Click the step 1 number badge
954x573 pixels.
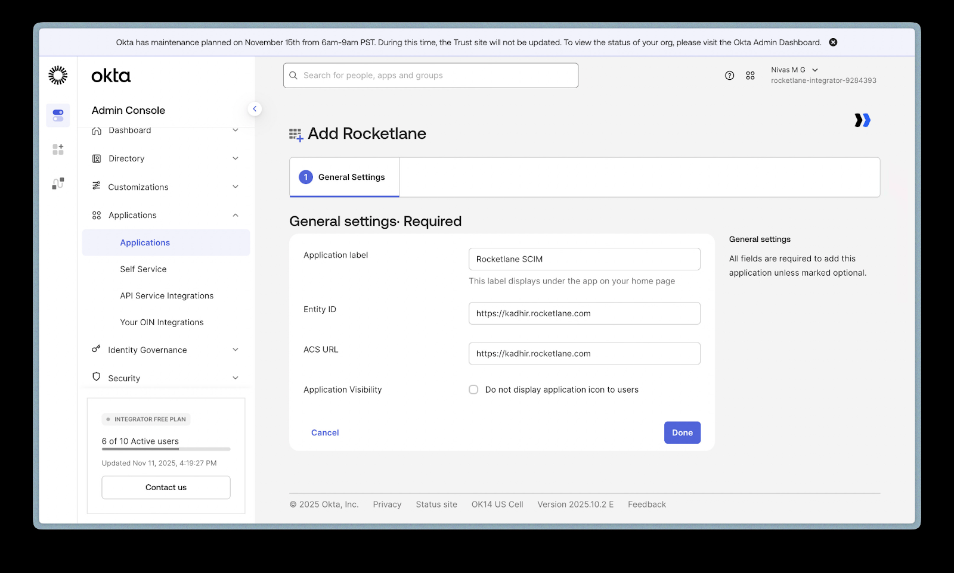(306, 177)
